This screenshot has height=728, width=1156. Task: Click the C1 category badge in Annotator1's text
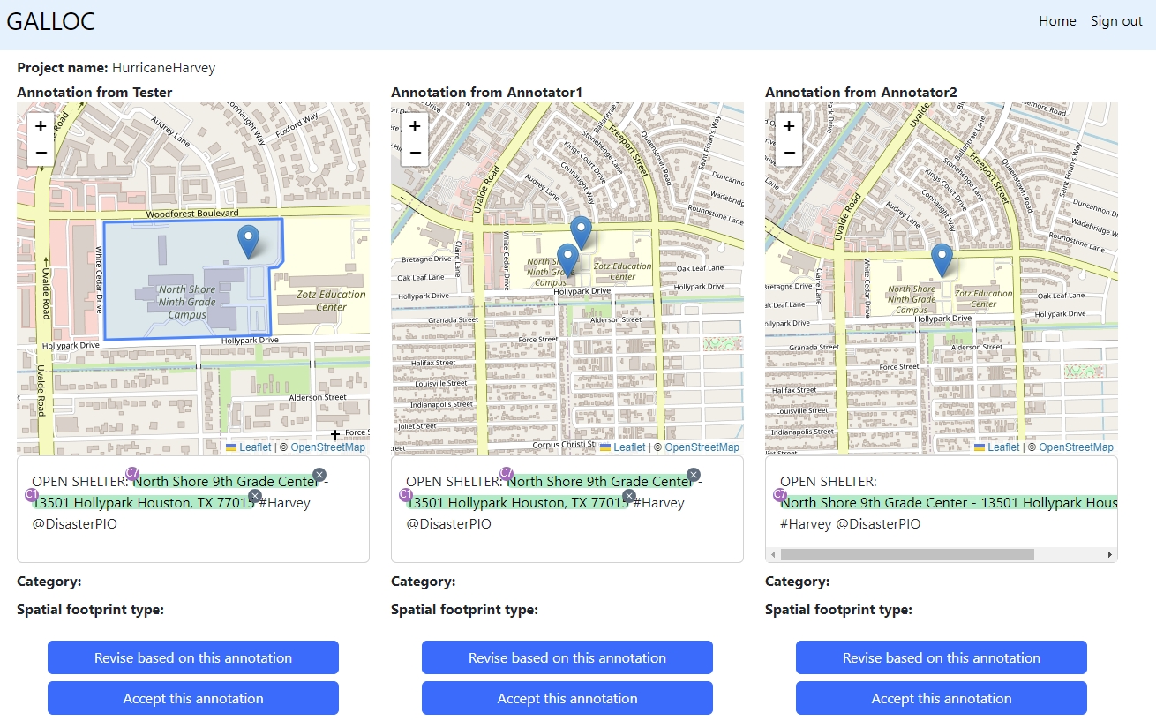pyautogui.click(x=405, y=495)
